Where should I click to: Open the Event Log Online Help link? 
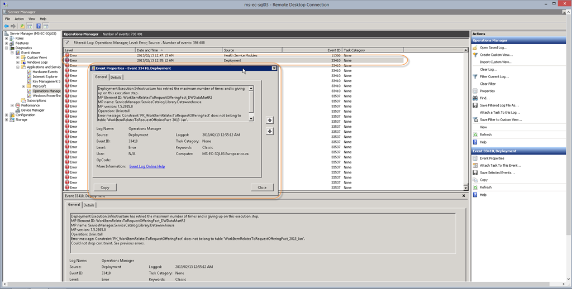pos(147,166)
